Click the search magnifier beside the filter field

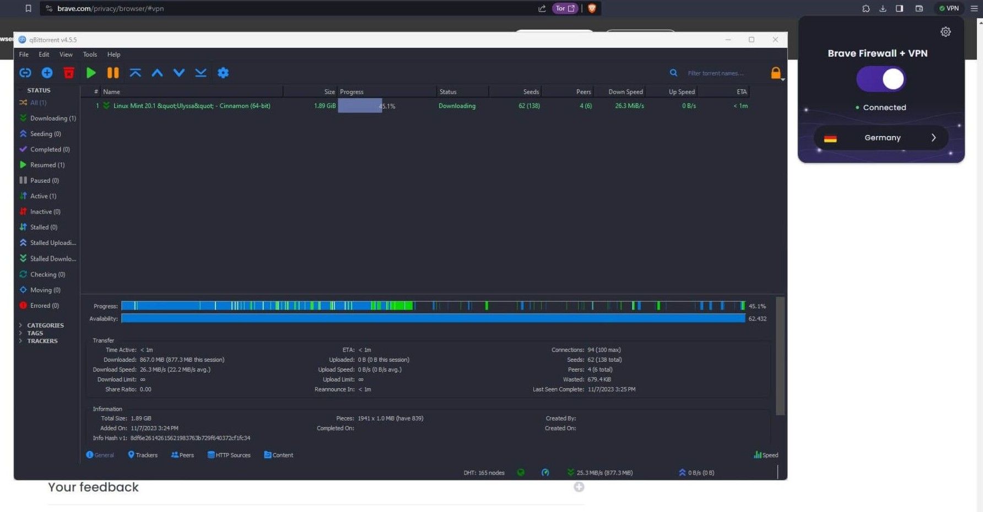tap(673, 72)
